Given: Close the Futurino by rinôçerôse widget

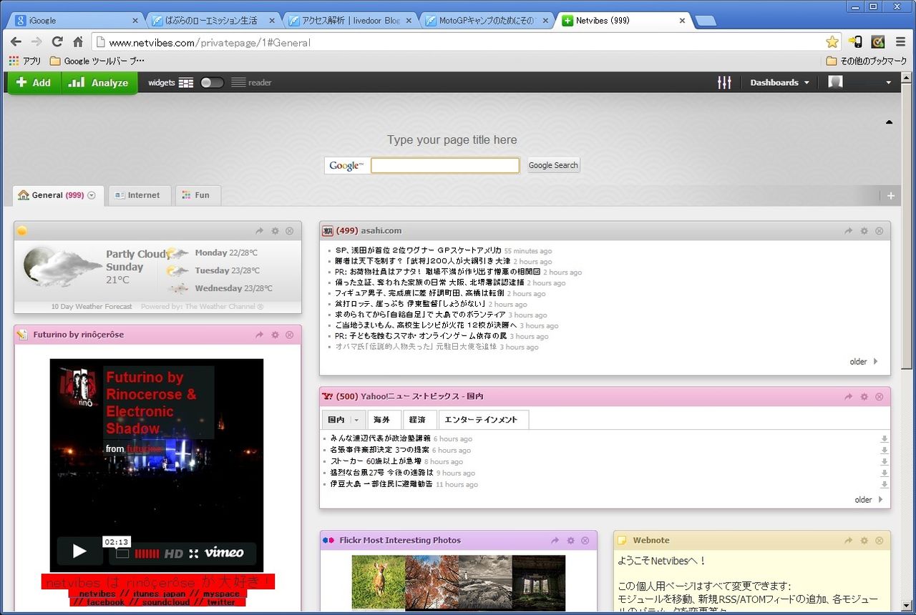Looking at the screenshot, I should tap(290, 335).
